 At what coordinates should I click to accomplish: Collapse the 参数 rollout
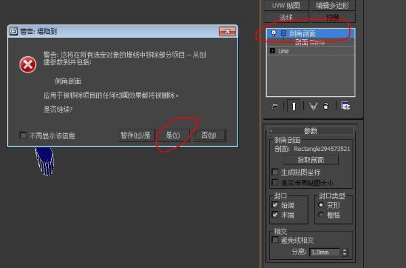[311, 131]
